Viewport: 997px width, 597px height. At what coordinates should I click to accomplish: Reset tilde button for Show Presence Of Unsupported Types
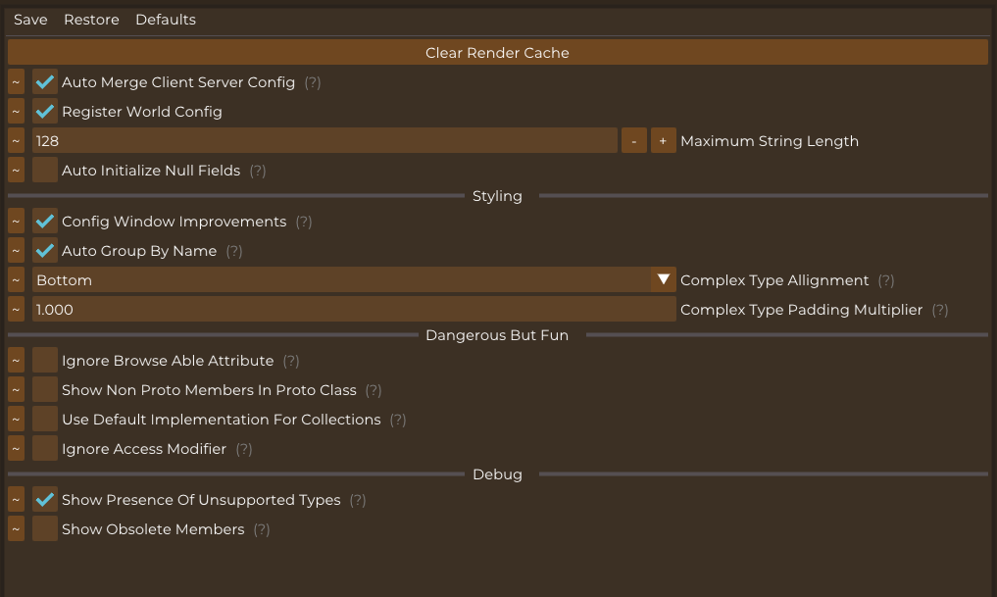point(16,500)
